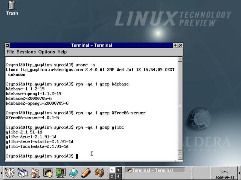Open the Help menu in Terminal
This screenshot has width=241, height=180.
(x=62, y=52)
